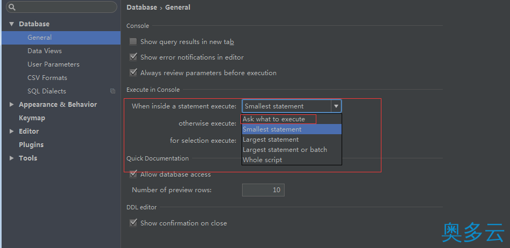This screenshot has height=248, width=510.
Task: Click the 'When inside a statement execute:' label
Action: coord(184,106)
